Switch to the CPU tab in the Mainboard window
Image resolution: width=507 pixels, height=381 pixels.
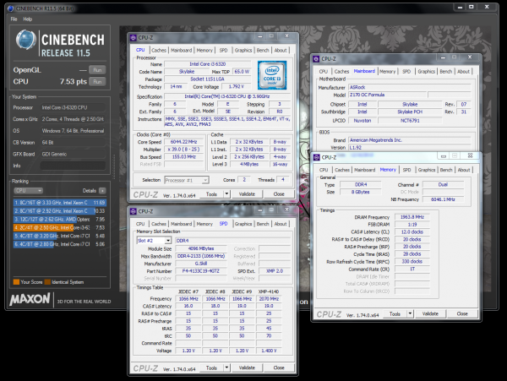(324, 72)
